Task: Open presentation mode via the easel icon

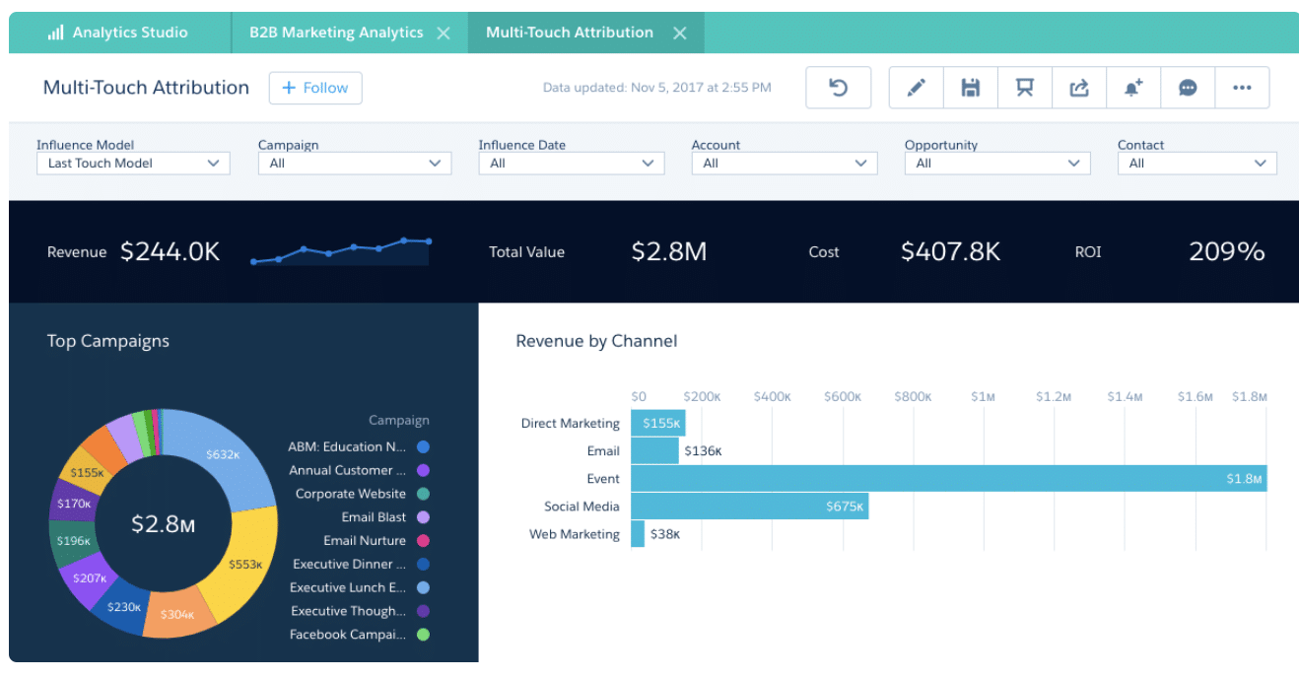Action: pos(1024,87)
